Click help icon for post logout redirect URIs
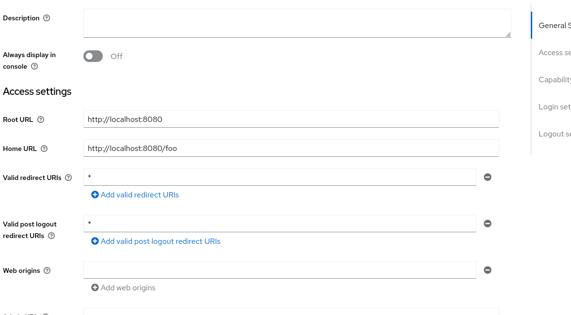This screenshot has width=571, height=315. (51, 236)
